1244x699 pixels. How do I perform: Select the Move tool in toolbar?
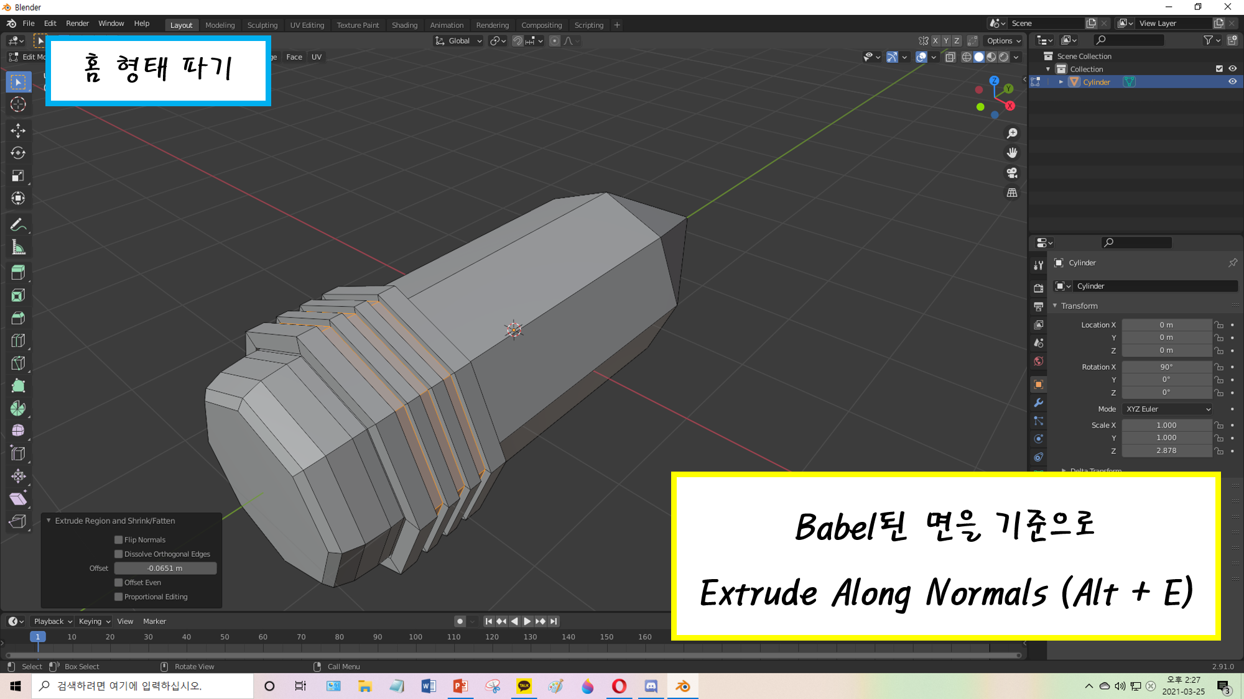18,130
